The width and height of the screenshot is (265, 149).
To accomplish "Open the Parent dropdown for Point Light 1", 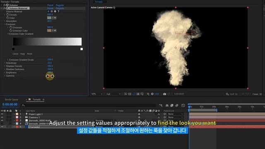I will (x=176, y=114).
